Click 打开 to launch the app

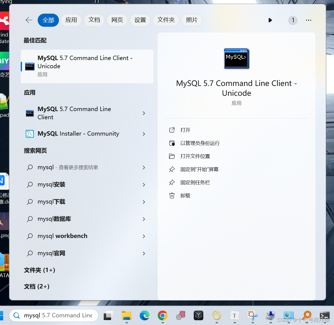pos(185,130)
